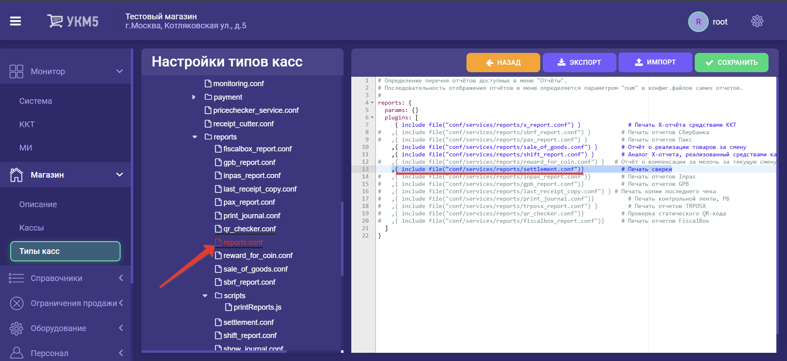Expand the Персонал menu chevron
Screen dimensions: 787x361
click(121, 353)
